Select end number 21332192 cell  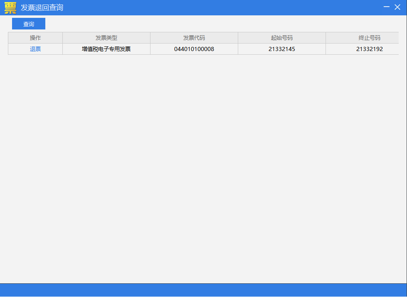(x=363, y=49)
